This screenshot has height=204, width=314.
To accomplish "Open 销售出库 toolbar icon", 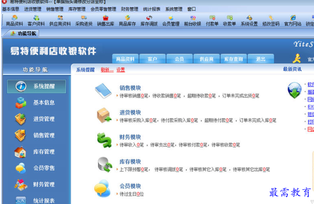I will [106, 21].
